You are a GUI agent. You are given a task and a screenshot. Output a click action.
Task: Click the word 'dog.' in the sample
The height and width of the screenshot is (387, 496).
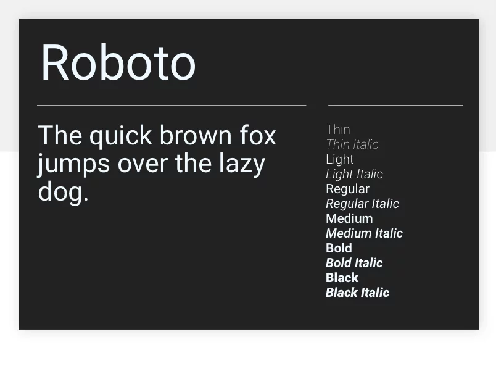[x=64, y=192]
